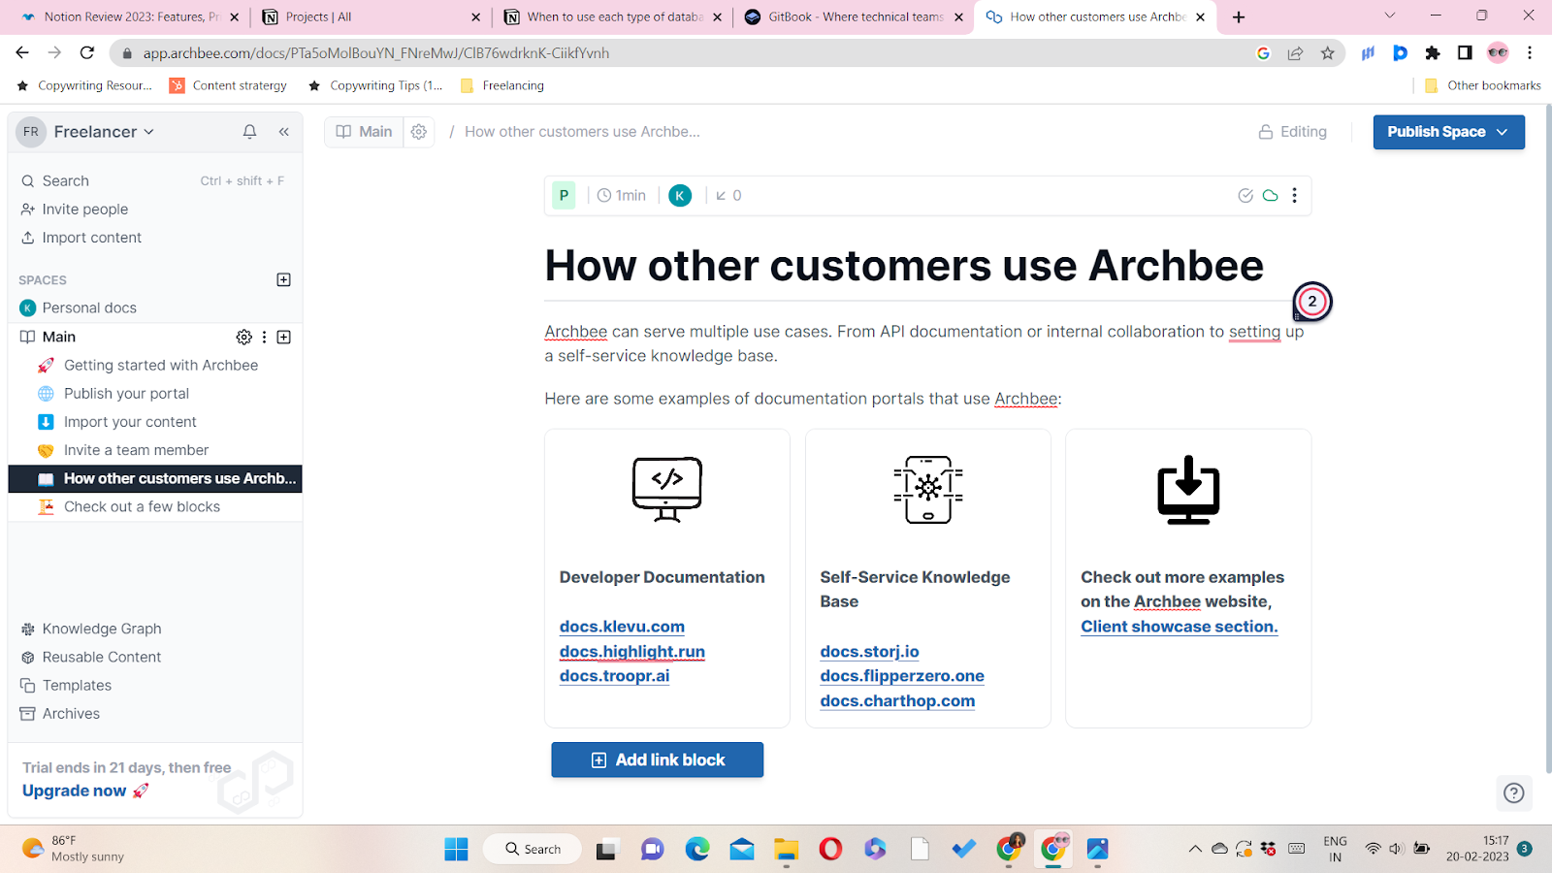Open the help question mark bubble
Screen dimensions: 1552x873
[1513, 793]
